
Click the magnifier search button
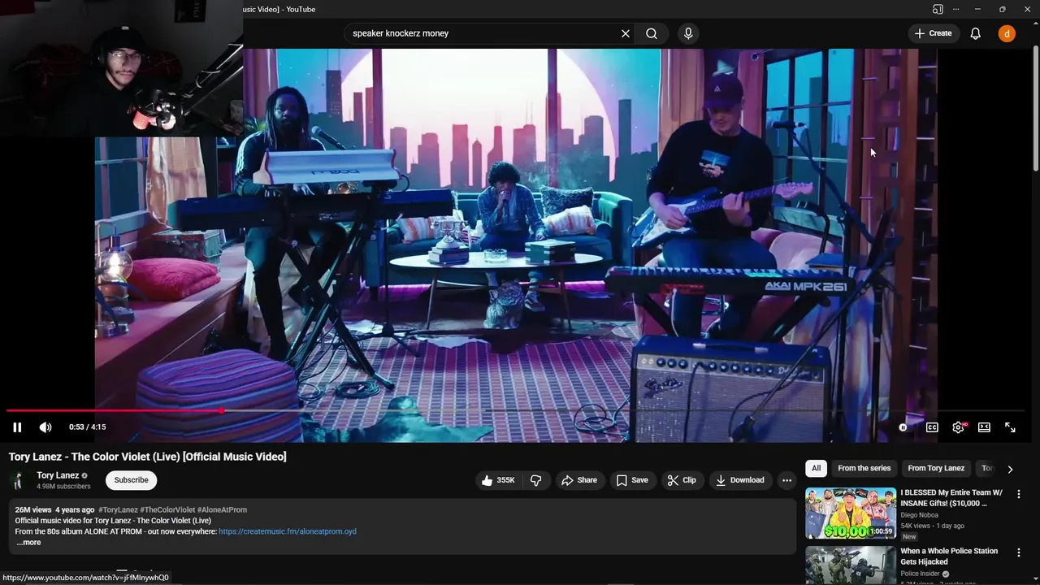652,33
